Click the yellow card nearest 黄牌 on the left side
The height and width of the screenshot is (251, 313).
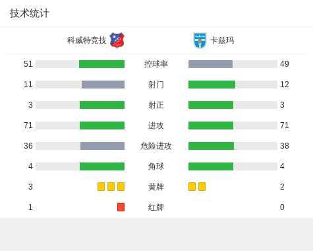121,186
